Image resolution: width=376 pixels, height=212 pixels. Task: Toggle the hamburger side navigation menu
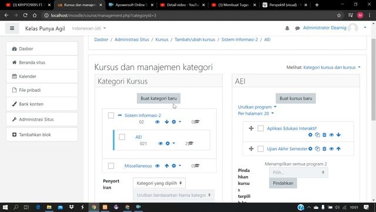coord(12,28)
